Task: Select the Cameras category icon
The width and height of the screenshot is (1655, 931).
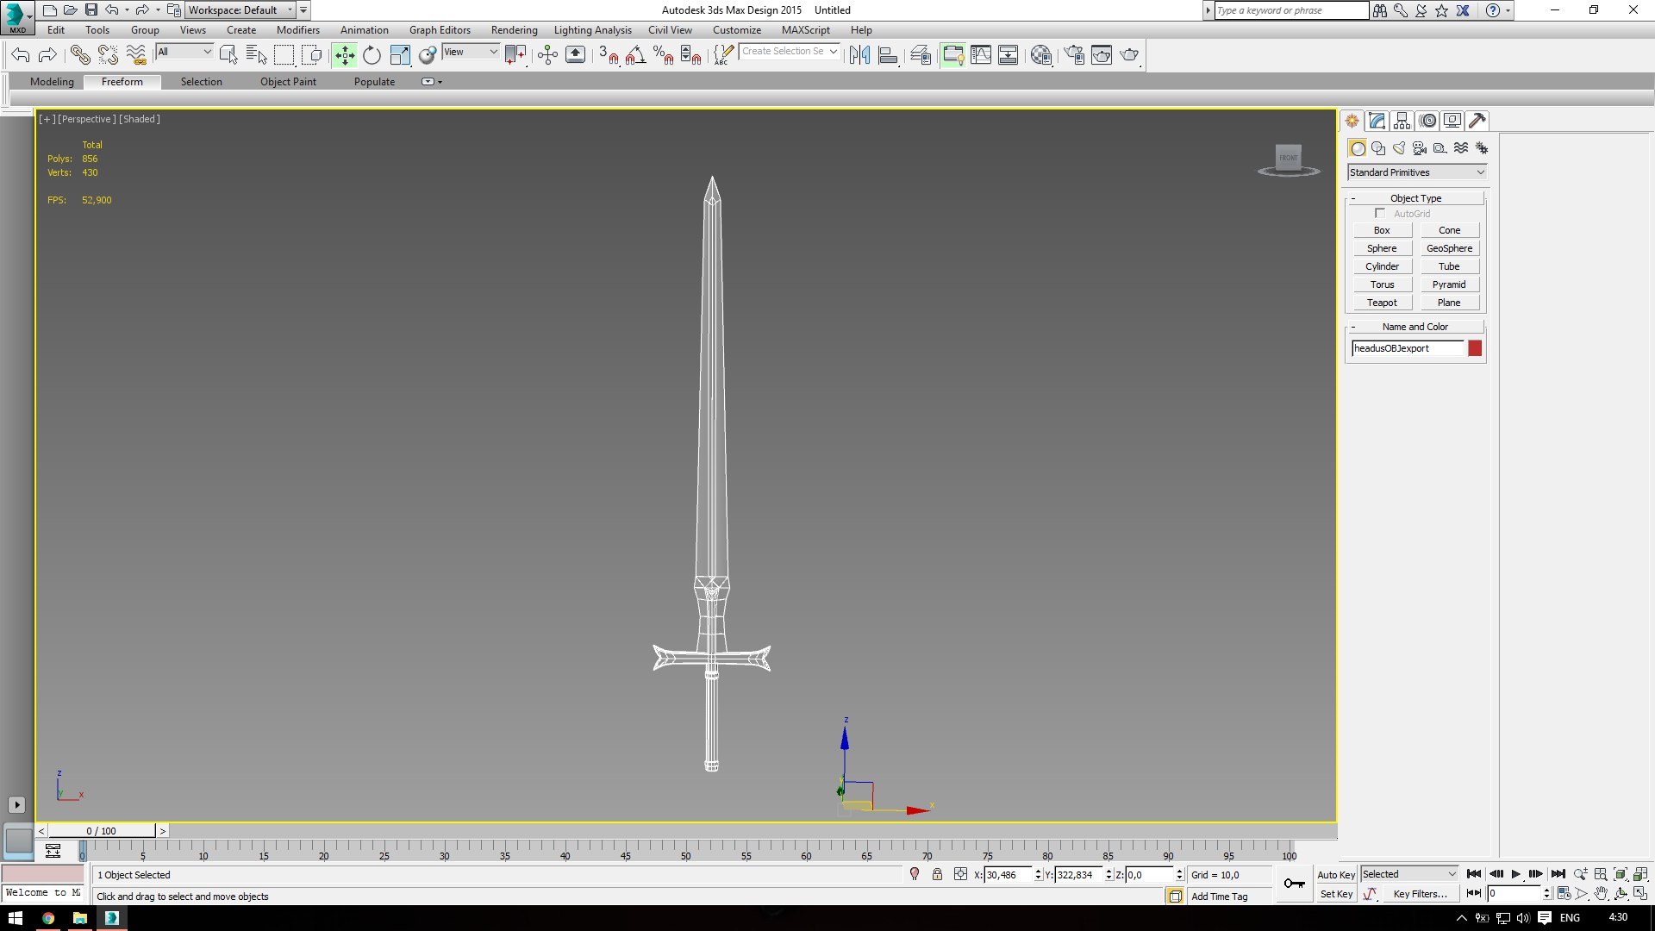Action: click(1420, 148)
